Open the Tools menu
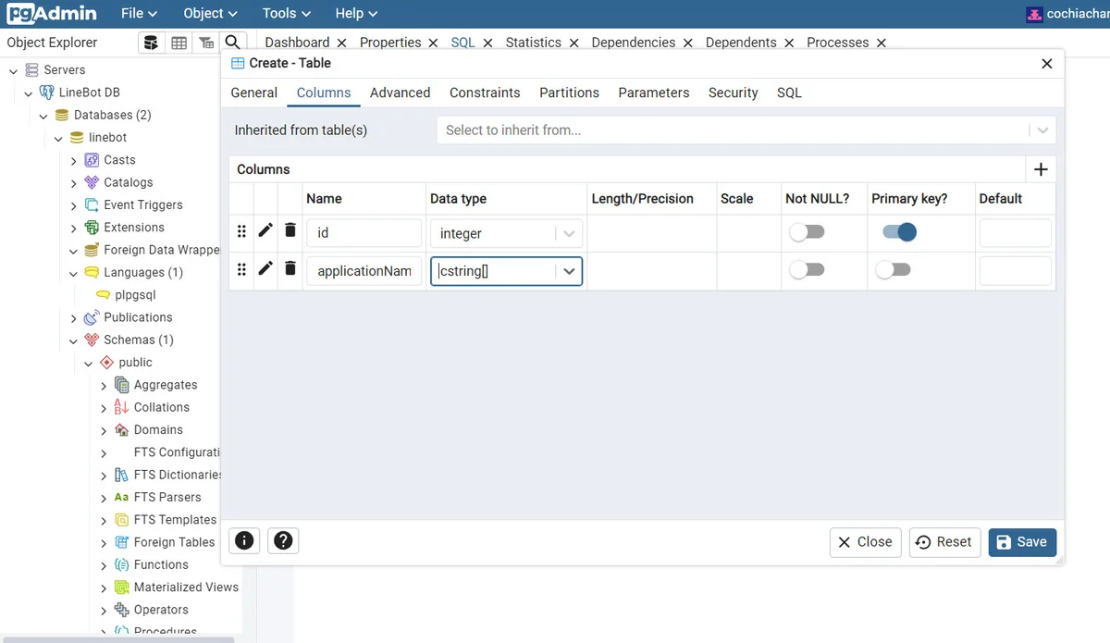Screen dimensions: 1110x643 pyautogui.click(x=286, y=13)
